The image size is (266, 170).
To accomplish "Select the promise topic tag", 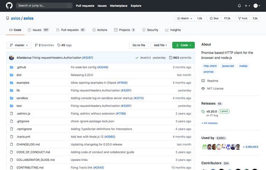I will pos(209,72).
